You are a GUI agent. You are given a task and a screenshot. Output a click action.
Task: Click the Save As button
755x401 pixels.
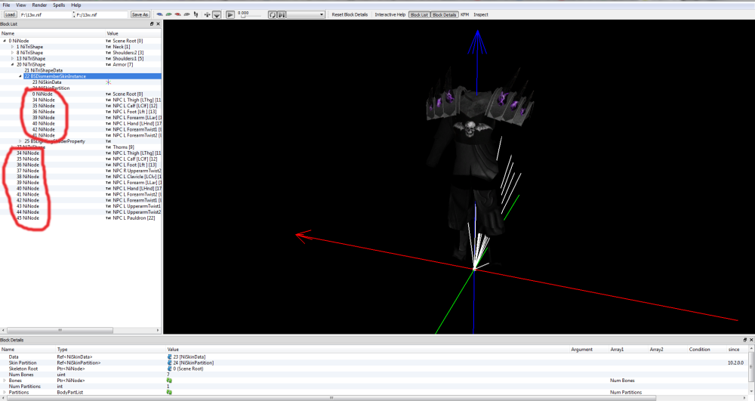point(140,15)
